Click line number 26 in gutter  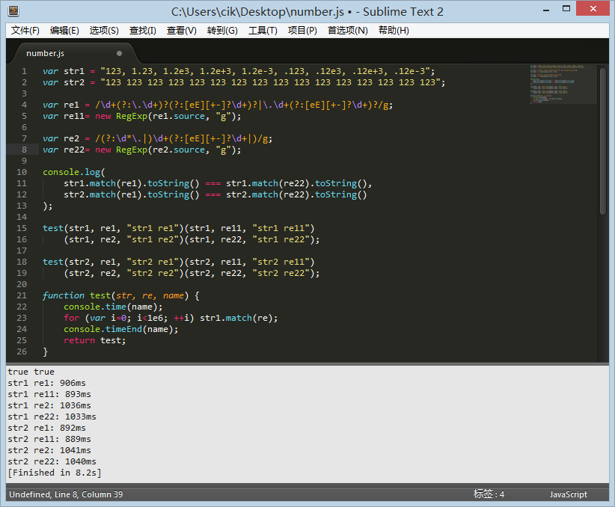tap(22, 351)
